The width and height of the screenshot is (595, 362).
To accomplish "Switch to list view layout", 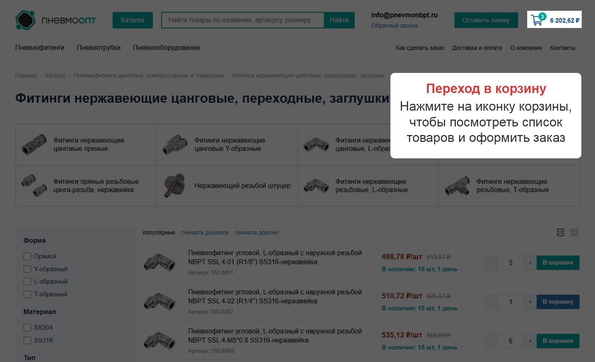I will 561,232.
